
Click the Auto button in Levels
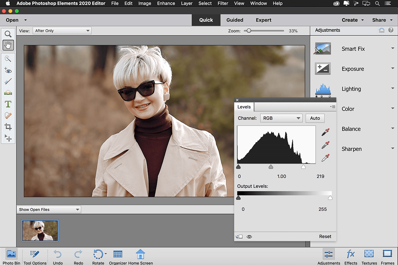pyautogui.click(x=315, y=118)
